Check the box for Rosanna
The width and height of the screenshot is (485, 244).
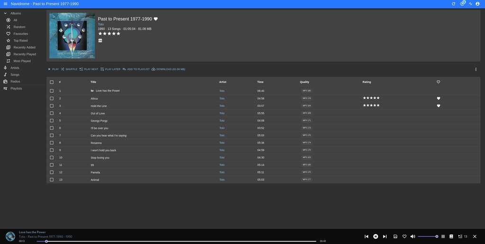[x=52, y=143]
